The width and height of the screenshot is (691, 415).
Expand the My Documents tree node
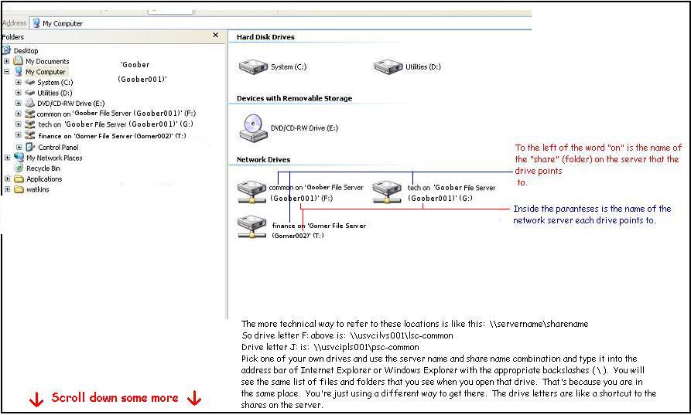click(x=7, y=61)
